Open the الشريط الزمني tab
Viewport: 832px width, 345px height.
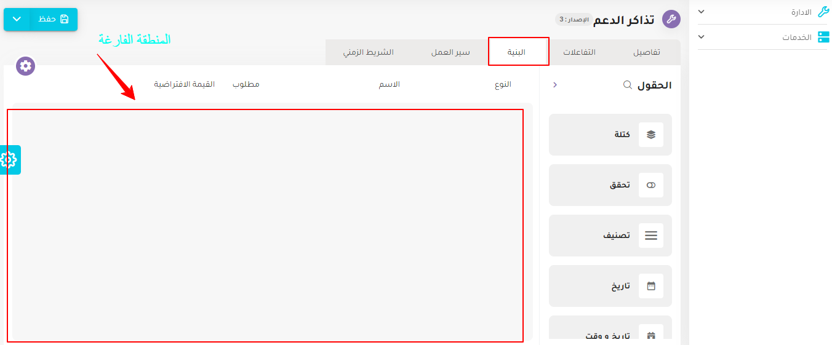pyautogui.click(x=368, y=52)
